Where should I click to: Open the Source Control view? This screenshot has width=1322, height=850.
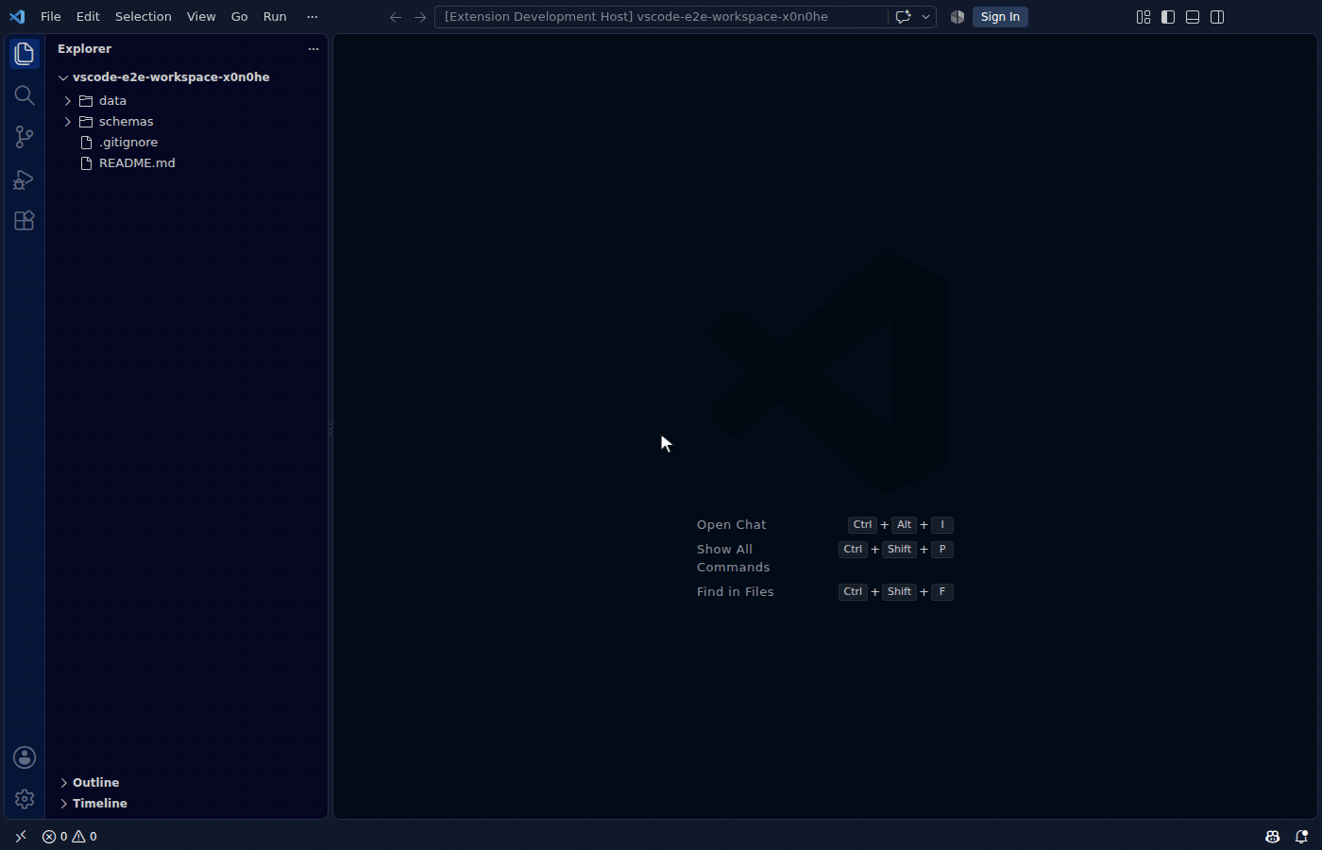[25, 137]
